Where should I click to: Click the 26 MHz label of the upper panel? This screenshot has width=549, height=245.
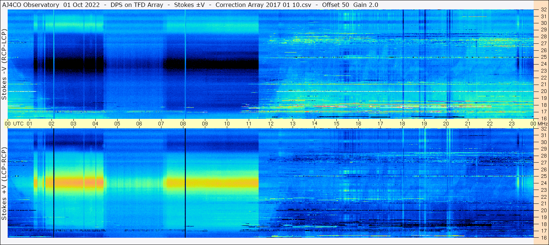tap(543, 50)
